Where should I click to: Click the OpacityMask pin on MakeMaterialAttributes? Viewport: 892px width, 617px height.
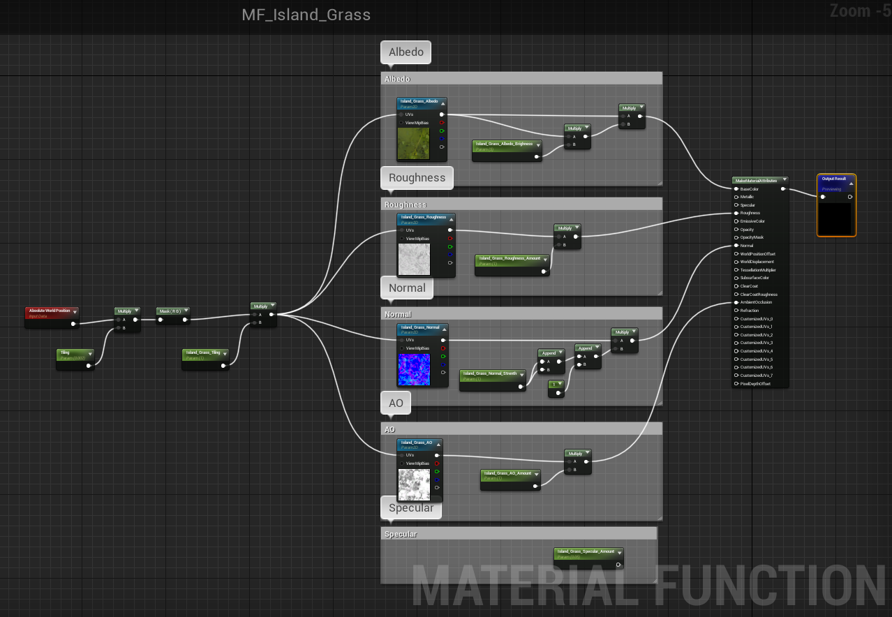click(736, 237)
